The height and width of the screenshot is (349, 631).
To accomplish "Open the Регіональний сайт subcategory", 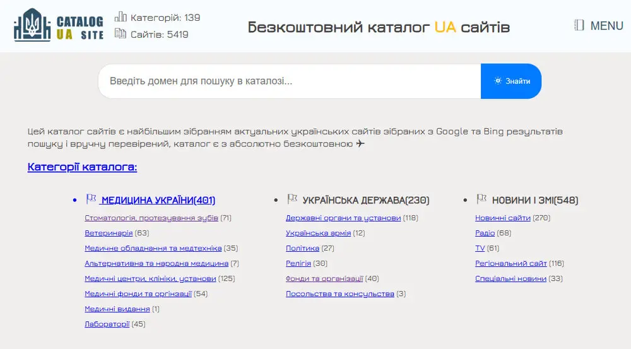I will pos(510,263).
